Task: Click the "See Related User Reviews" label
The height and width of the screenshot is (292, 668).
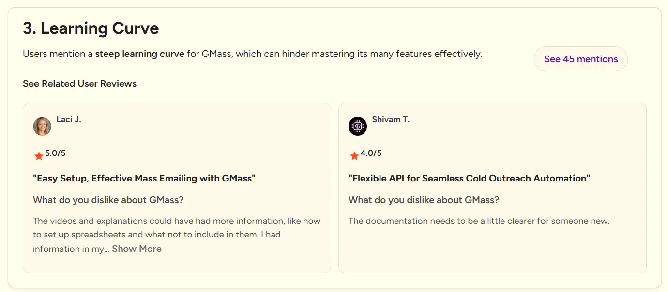Action: click(x=80, y=83)
